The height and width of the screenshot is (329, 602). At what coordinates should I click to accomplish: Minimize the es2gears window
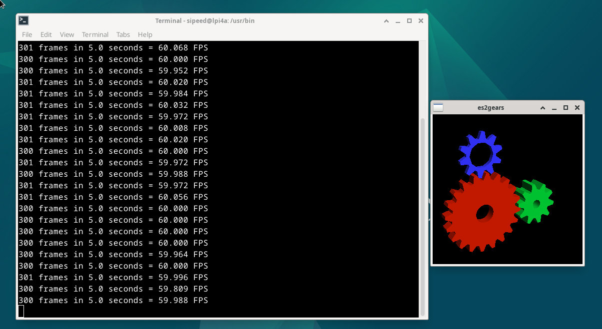pyautogui.click(x=555, y=108)
